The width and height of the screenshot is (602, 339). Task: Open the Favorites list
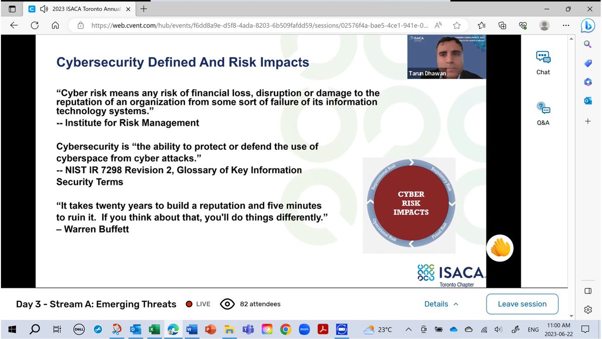[x=482, y=25]
